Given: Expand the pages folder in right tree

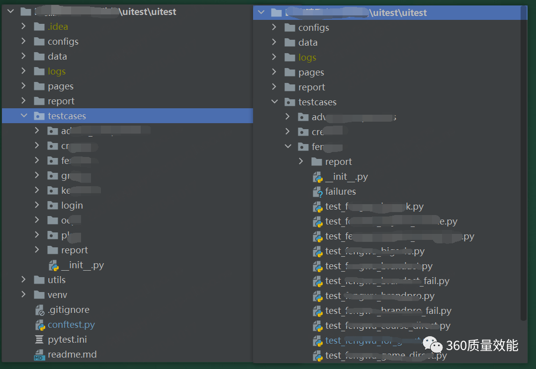Looking at the screenshot, I should [x=274, y=72].
